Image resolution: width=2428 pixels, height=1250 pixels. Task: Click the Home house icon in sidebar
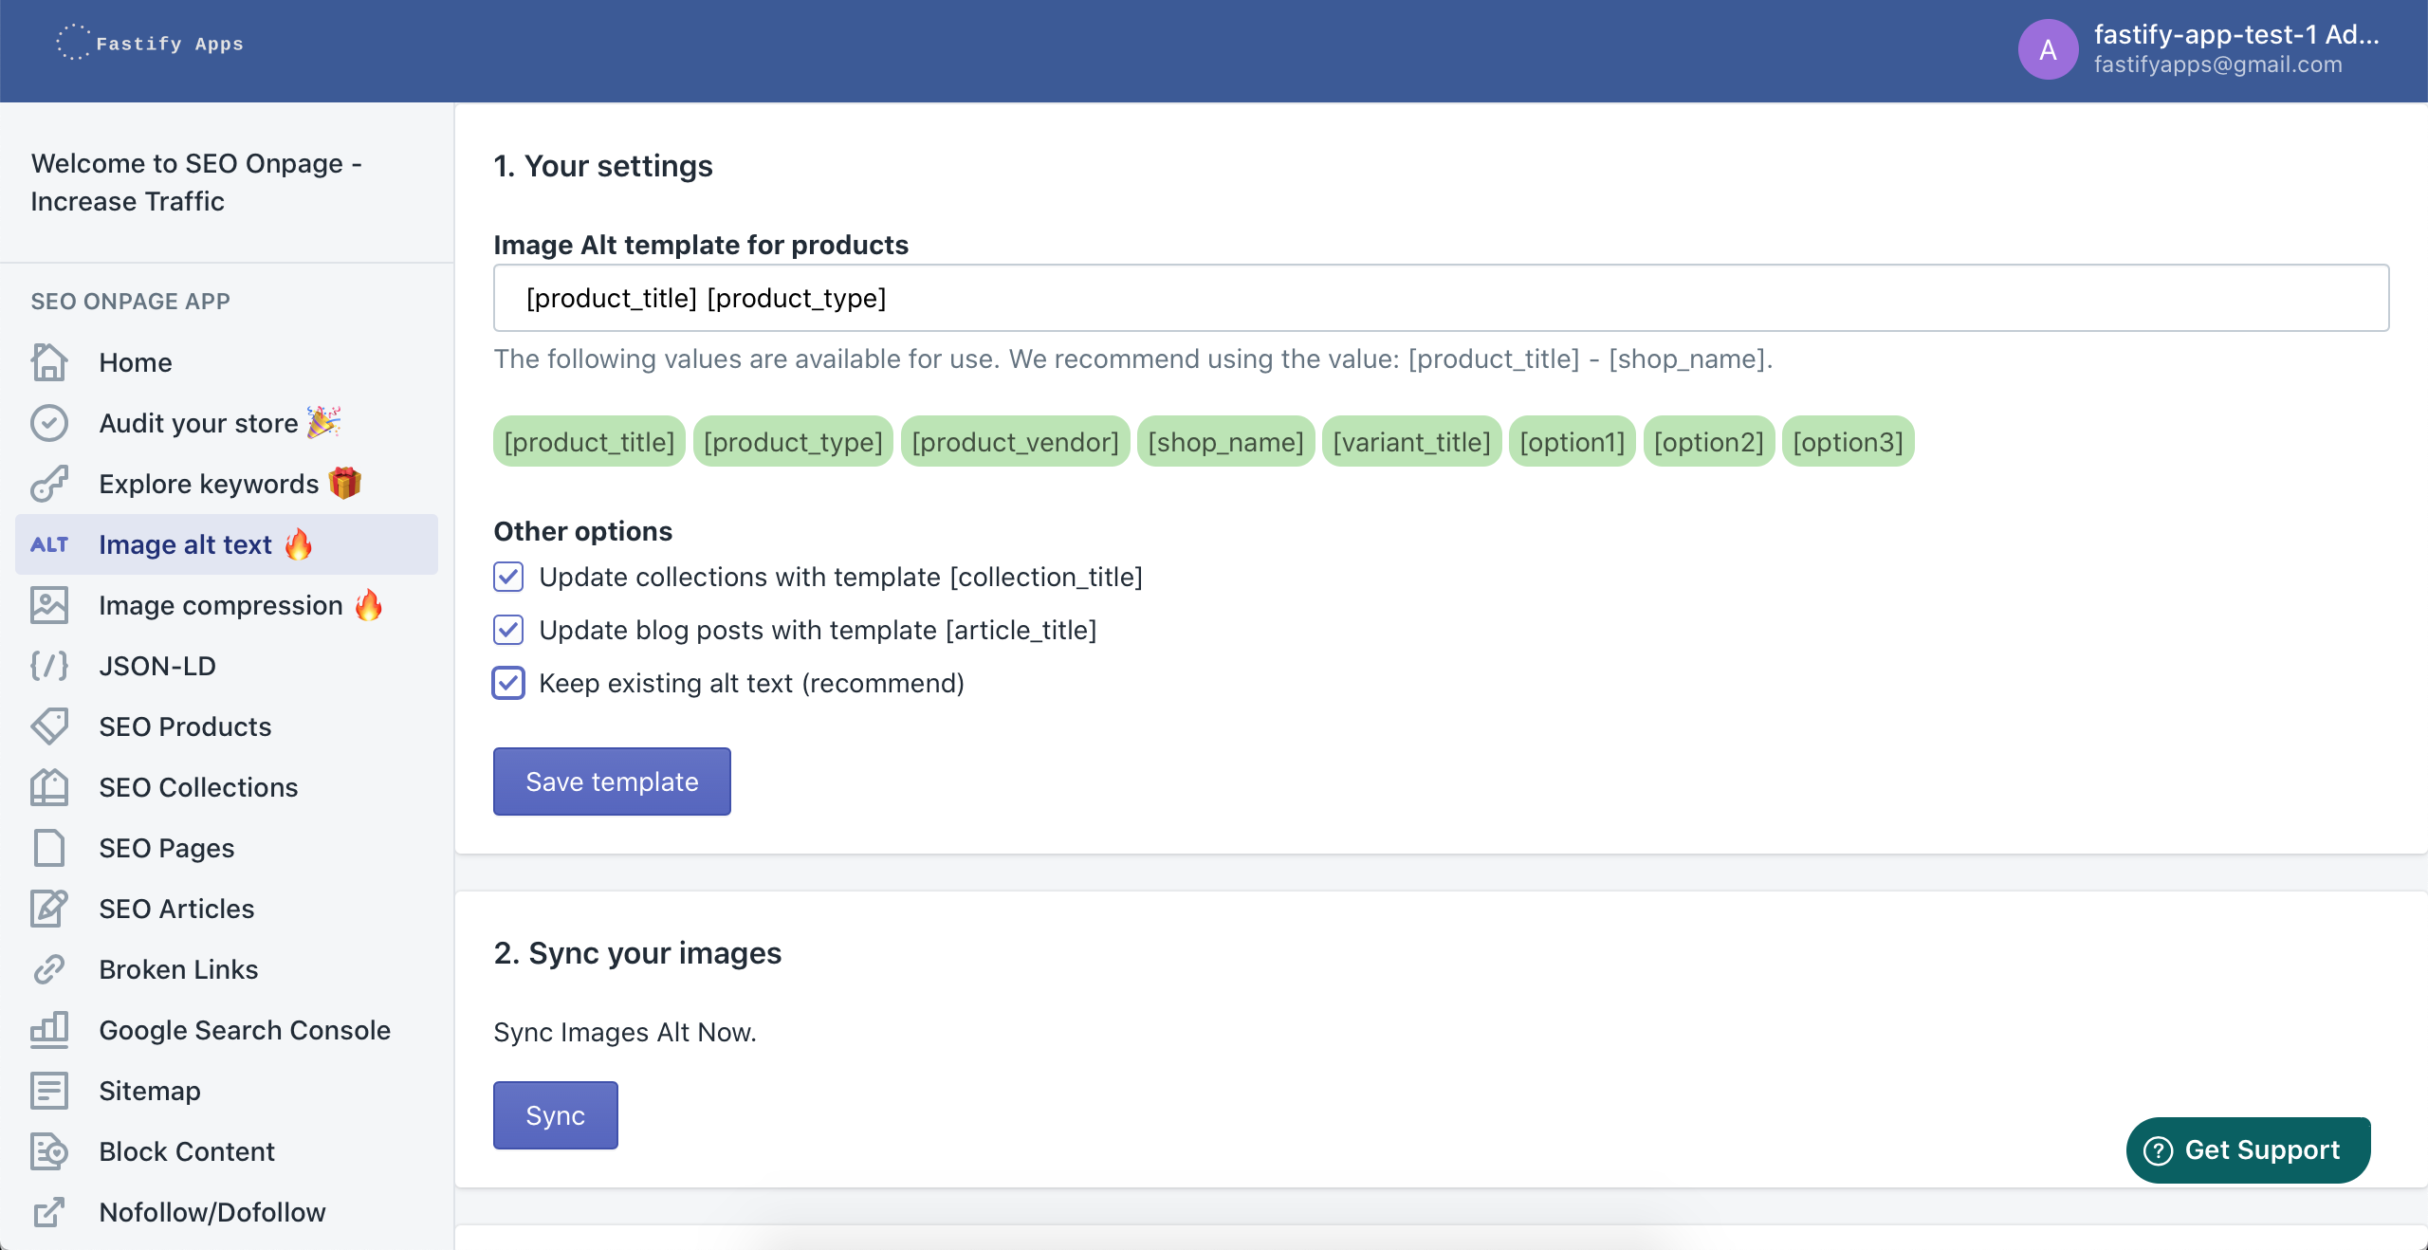[49, 362]
